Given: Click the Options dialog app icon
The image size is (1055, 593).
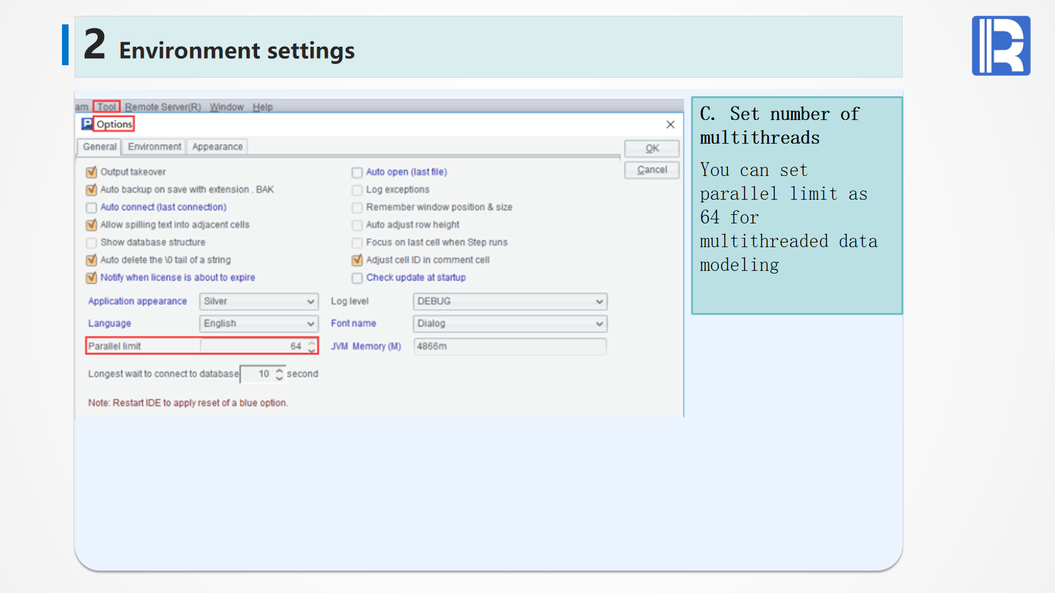Looking at the screenshot, I should click(x=87, y=124).
